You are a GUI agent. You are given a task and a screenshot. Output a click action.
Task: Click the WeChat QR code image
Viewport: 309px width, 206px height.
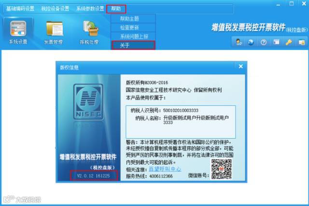[x=222, y=169]
